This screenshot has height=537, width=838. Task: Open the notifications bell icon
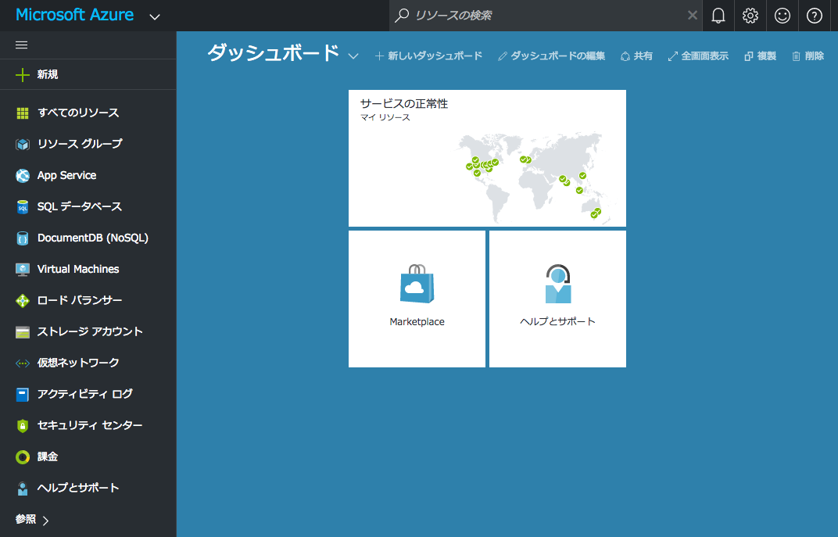[x=718, y=15]
